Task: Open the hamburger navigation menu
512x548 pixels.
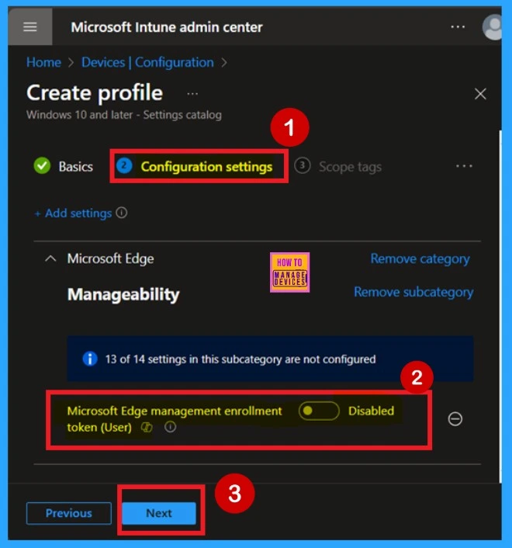Action: [x=30, y=27]
